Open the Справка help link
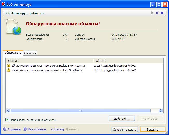The image size is (169, 135). [x=14, y=129]
